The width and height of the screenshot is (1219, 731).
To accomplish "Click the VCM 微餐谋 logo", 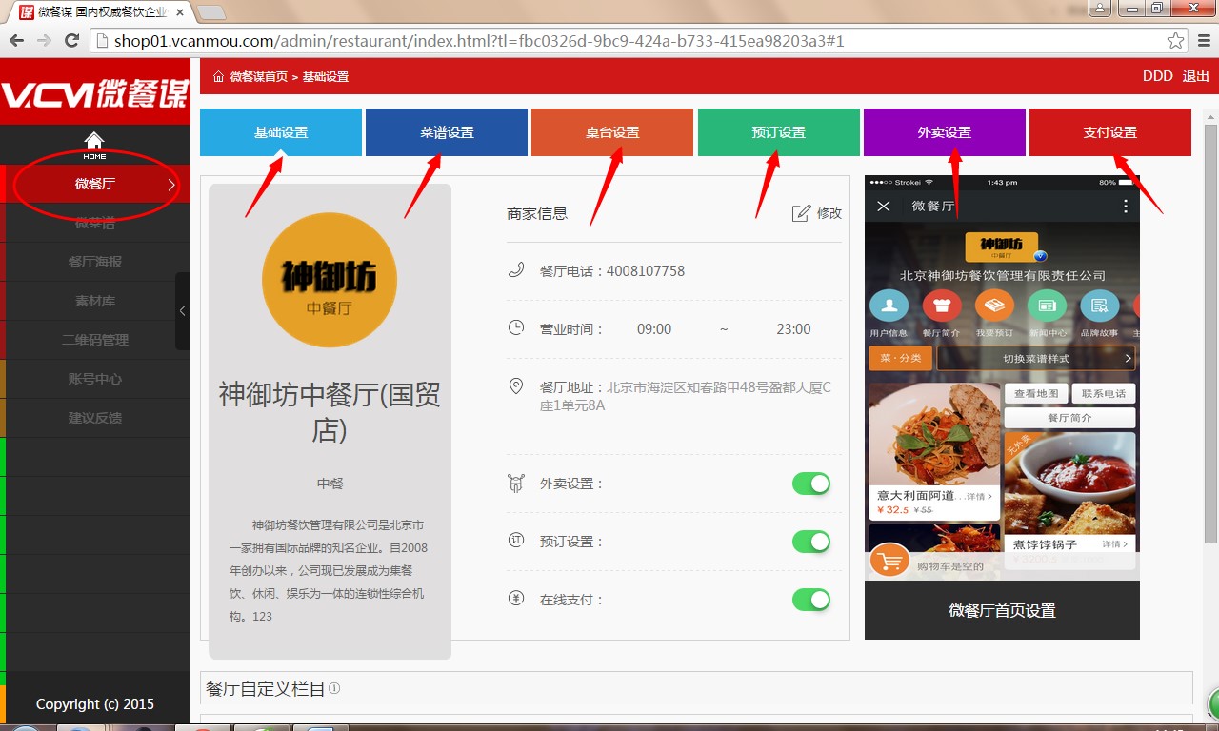I will [x=95, y=92].
